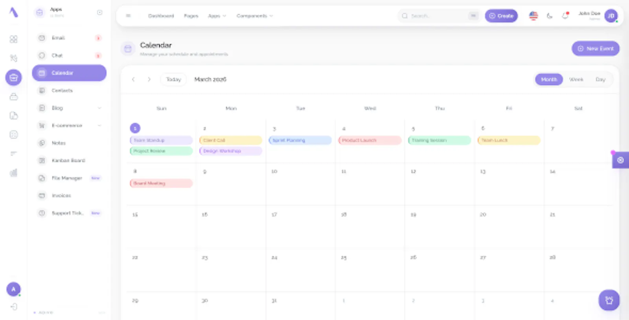
Task: Open the Project Review event
Action: [x=161, y=151]
